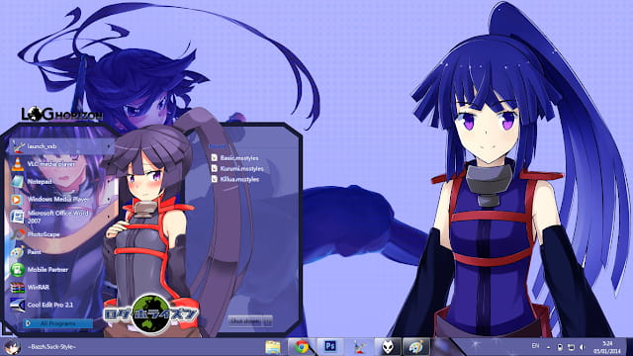Open File Explorer from the taskbar

273,347
